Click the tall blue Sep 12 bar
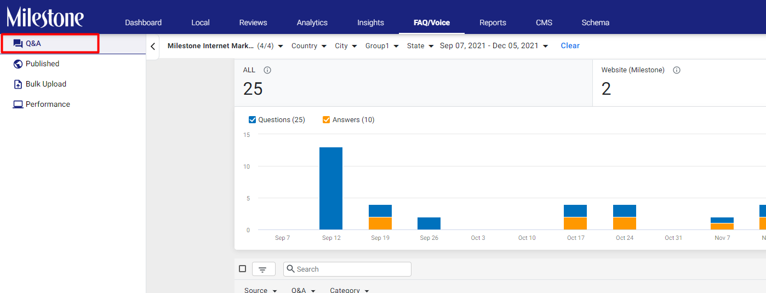 pyautogui.click(x=331, y=188)
